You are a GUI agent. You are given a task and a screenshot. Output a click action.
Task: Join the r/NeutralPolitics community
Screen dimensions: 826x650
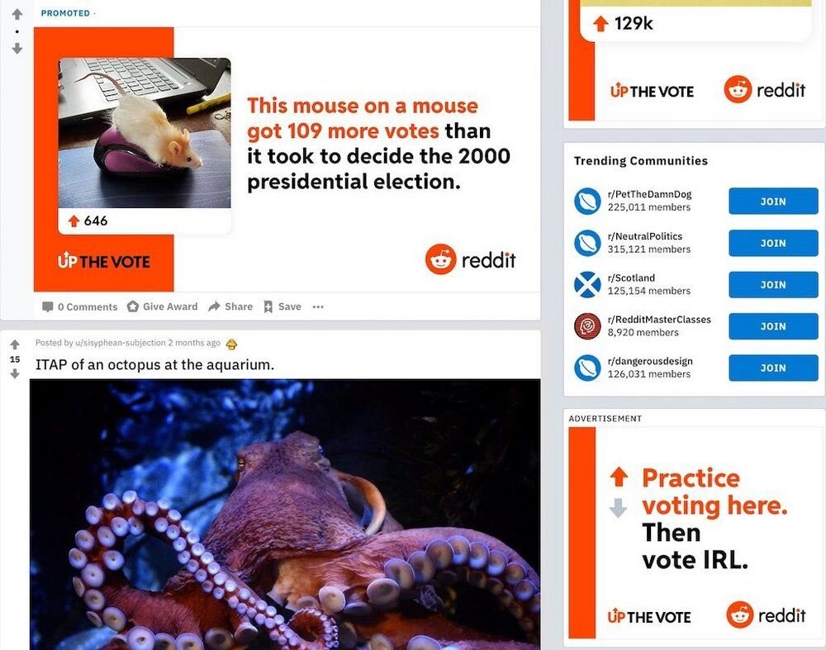pyautogui.click(x=773, y=243)
